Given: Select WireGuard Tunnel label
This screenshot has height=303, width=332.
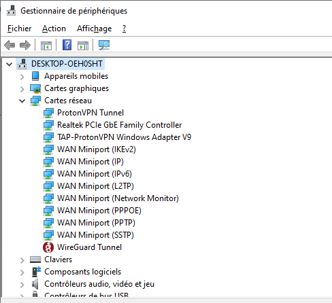Looking at the screenshot, I should (x=89, y=247).
